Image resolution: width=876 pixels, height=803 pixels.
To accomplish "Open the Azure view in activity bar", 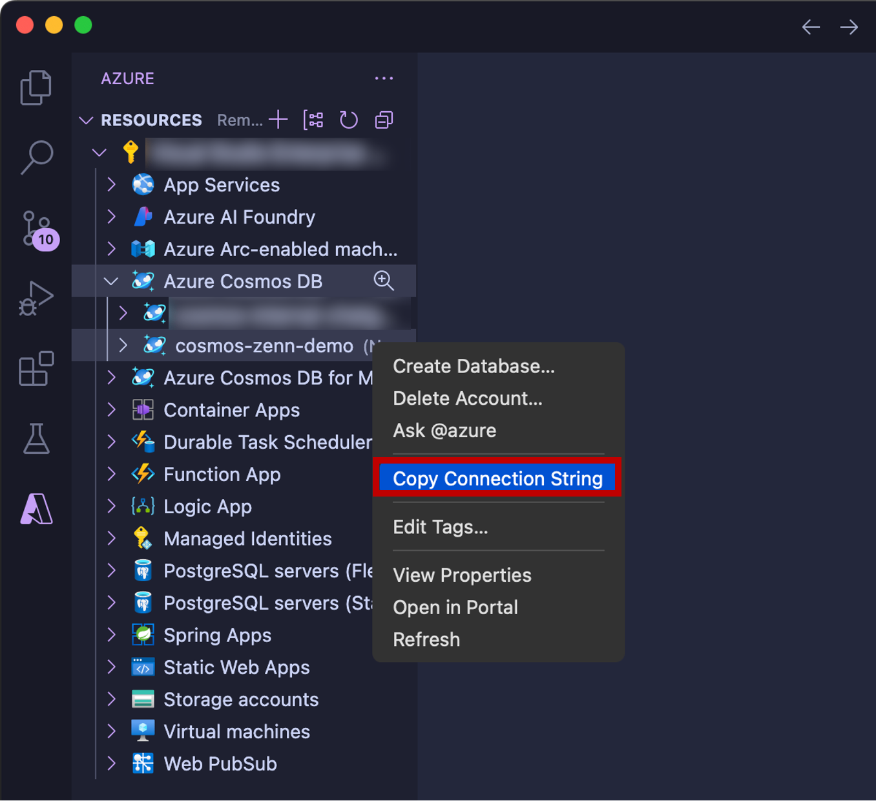I will 36,509.
